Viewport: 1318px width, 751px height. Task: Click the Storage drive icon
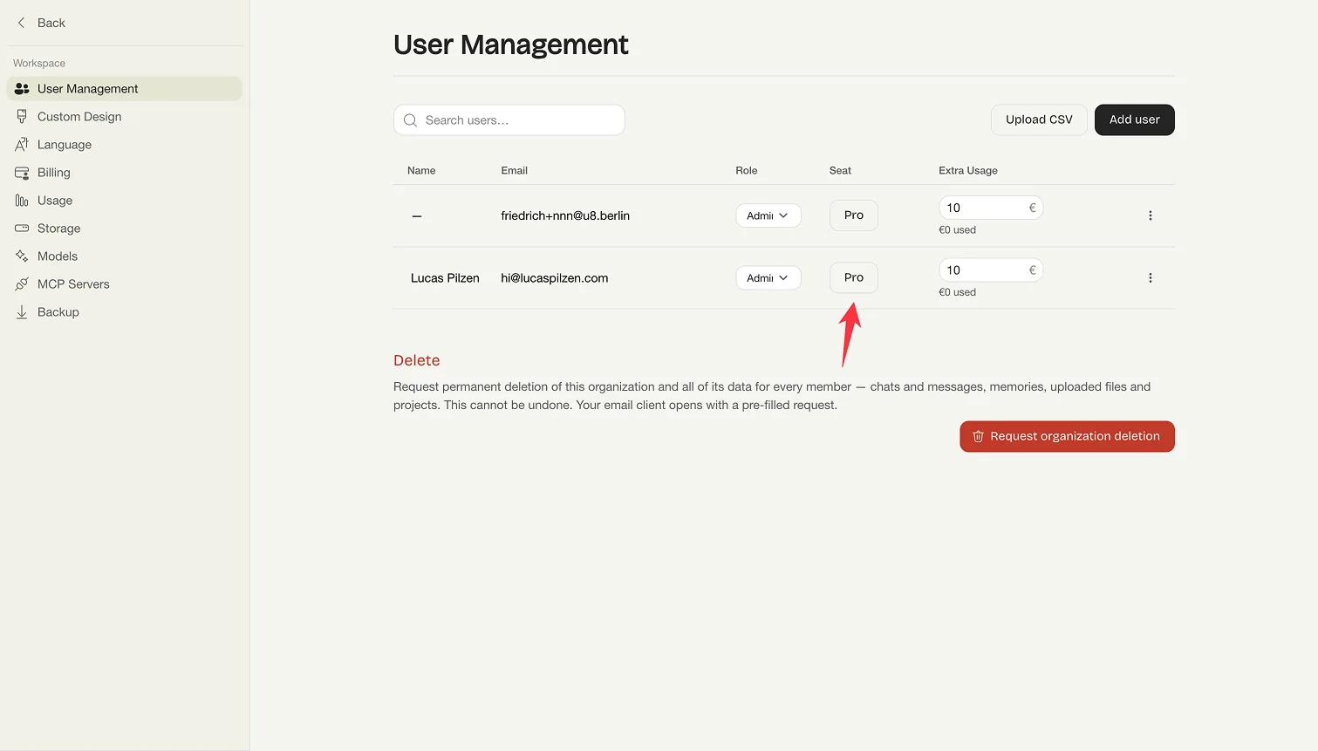point(22,229)
